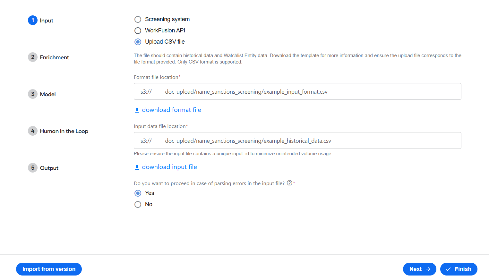The width and height of the screenshot is (489, 280).
Task: Click step 5 Output circle icon
Action: (x=33, y=168)
